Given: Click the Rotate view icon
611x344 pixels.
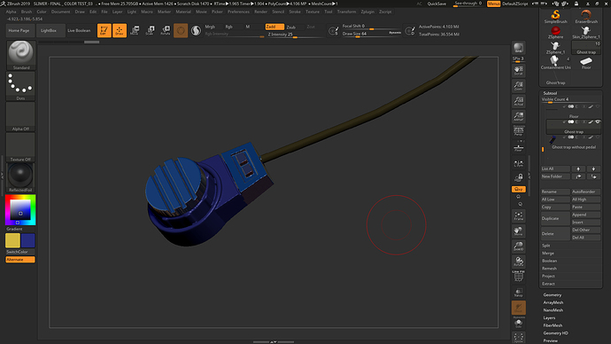Looking at the screenshot, I should [x=518, y=262].
